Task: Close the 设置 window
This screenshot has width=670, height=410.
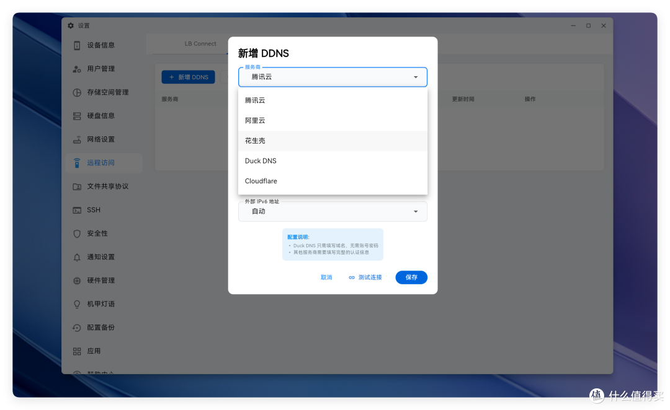Action: coord(604,25)
